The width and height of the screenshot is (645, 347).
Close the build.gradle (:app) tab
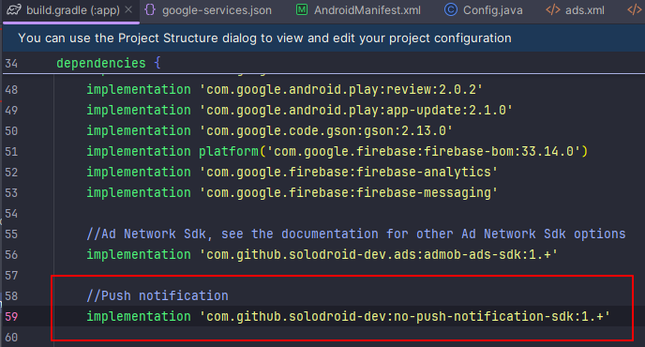[x=128, y=9]
